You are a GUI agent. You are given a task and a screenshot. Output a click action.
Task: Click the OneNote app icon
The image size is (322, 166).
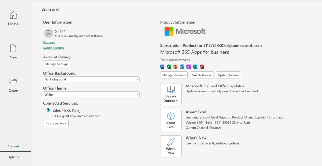coord(189,67)
